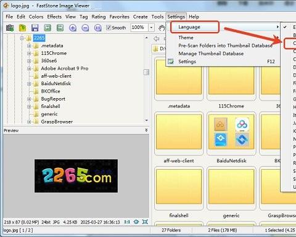Open the Colors menu
Screen dimensions: 296x237
36,17
